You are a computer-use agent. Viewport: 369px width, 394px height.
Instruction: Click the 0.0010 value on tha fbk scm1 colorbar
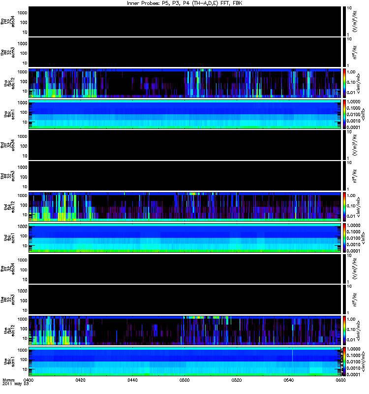(x=353, y=121)
